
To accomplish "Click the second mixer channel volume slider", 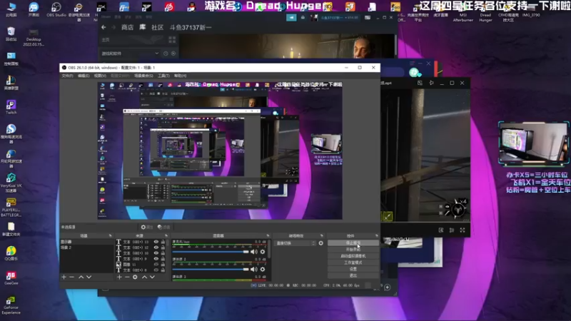I will [211, 270].
